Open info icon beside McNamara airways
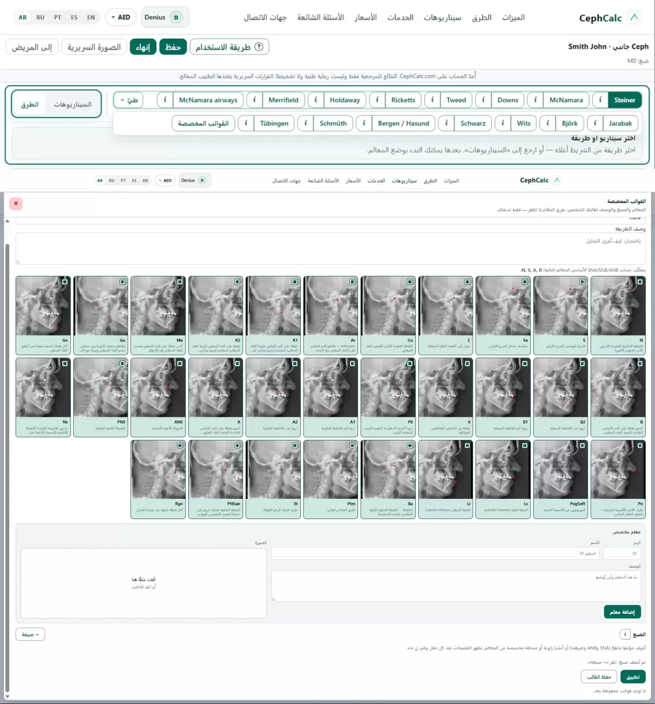 [165, 100]
